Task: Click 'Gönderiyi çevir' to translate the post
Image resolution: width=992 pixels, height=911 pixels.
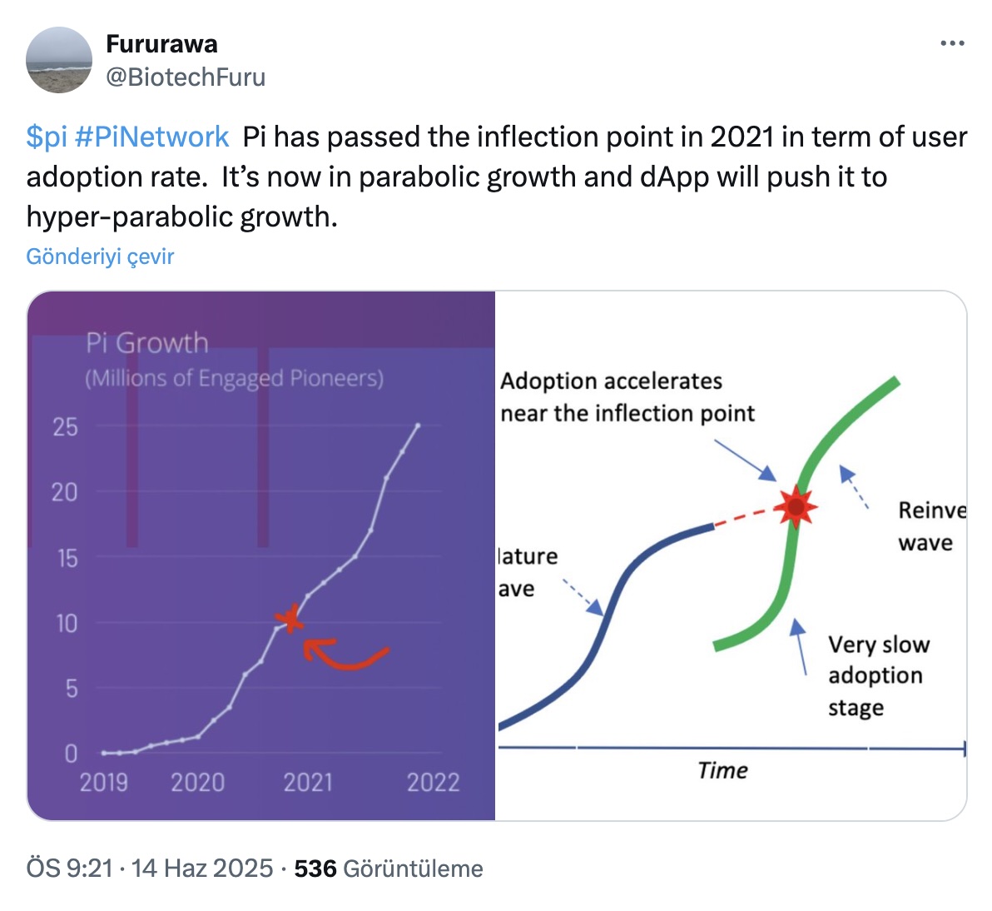Action: (100, 256)
